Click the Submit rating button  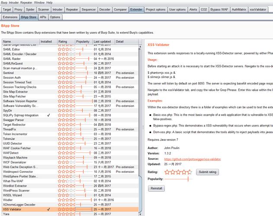(x=207, y=172)
